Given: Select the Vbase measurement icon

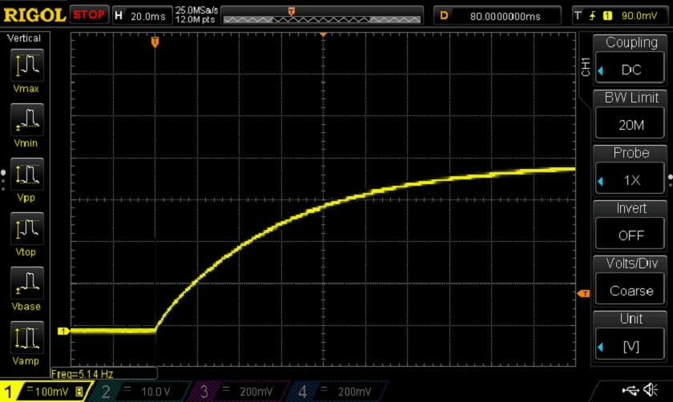Looking at the screenshot, I should (x=26, y=285).
